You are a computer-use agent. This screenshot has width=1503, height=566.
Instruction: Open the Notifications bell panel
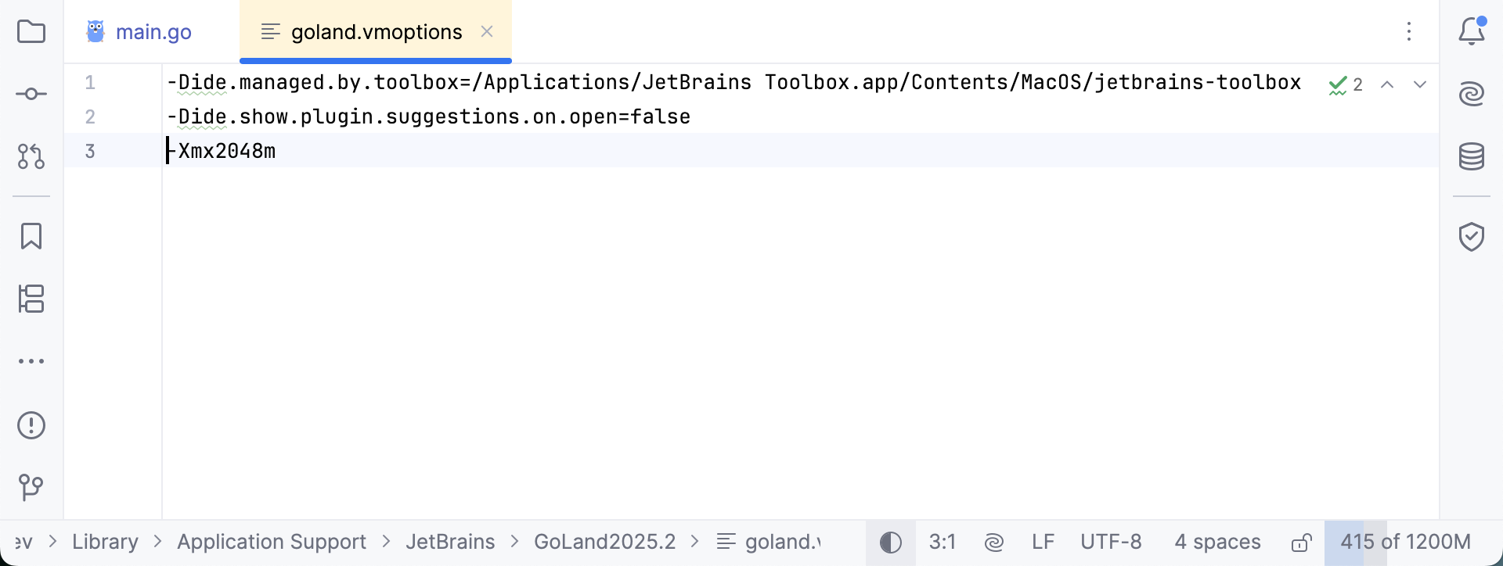tap(1472, 31)
